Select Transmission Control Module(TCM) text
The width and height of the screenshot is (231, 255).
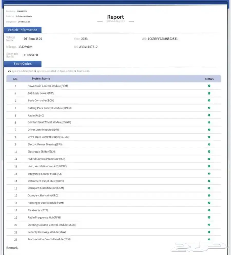(49, 239)
